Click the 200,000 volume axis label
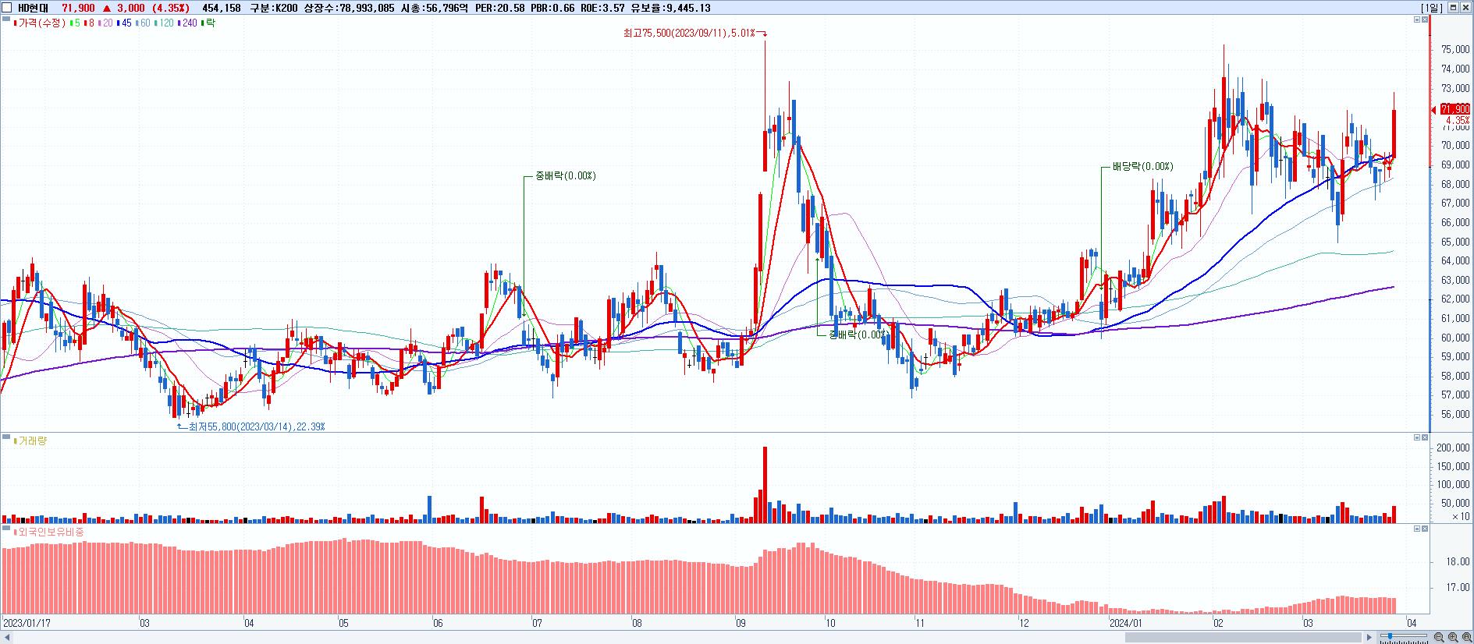 click(1453, 448)
